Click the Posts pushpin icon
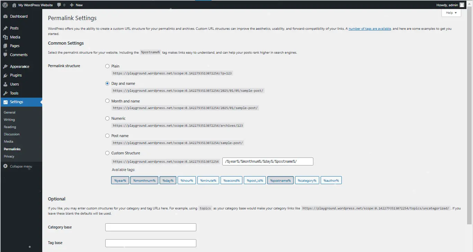Screen dimensions: 473x252 tap(5, 28)
